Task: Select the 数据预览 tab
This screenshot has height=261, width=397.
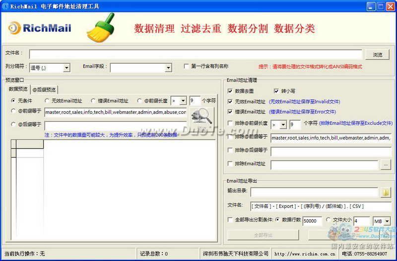Action: point(18,89)
